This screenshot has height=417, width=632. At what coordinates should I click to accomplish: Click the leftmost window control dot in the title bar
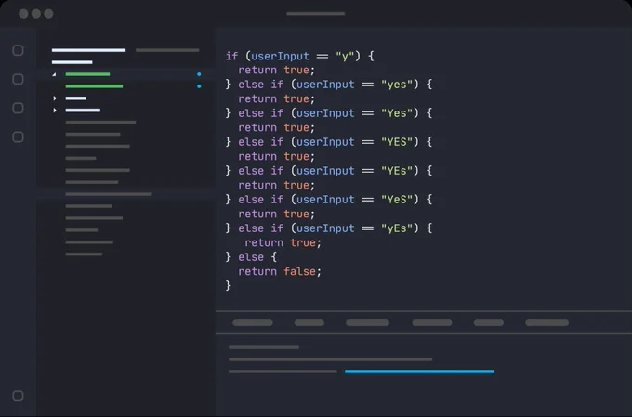tap(23, 14)
